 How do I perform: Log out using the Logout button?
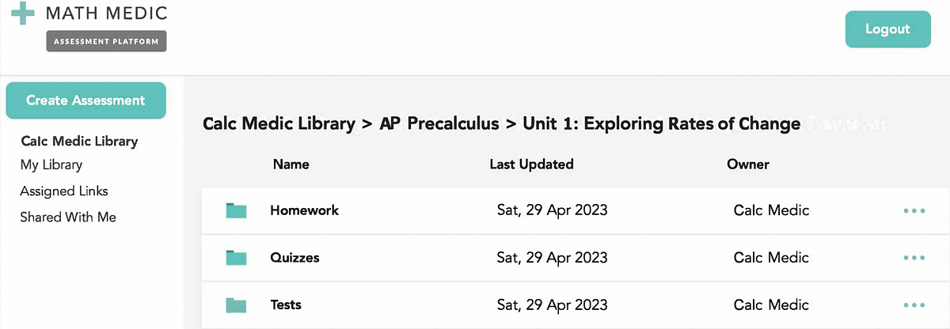[887, 29]
